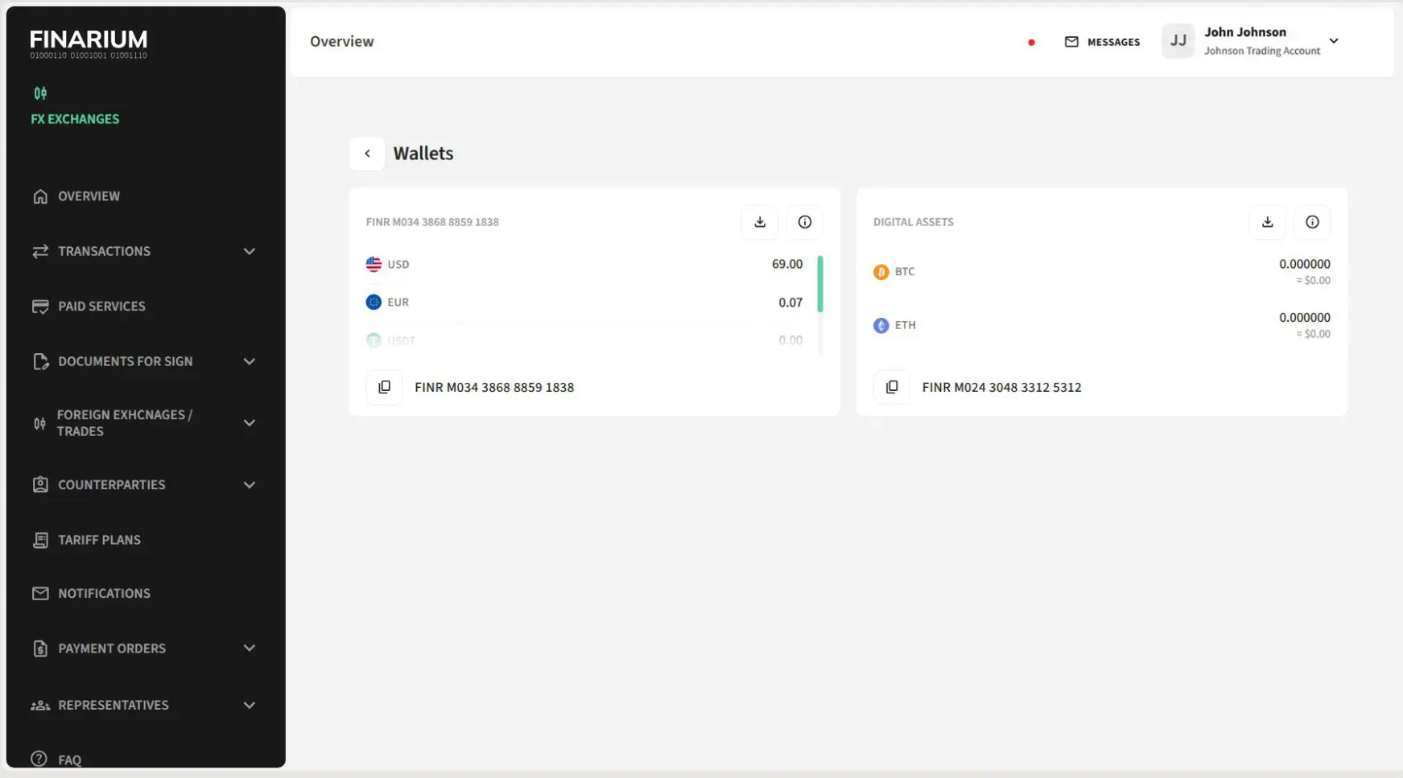Viewport: 1403px width, 778px height.
Task: Expand the Transactions submenu chevron
Action: [x=250, y=251]
